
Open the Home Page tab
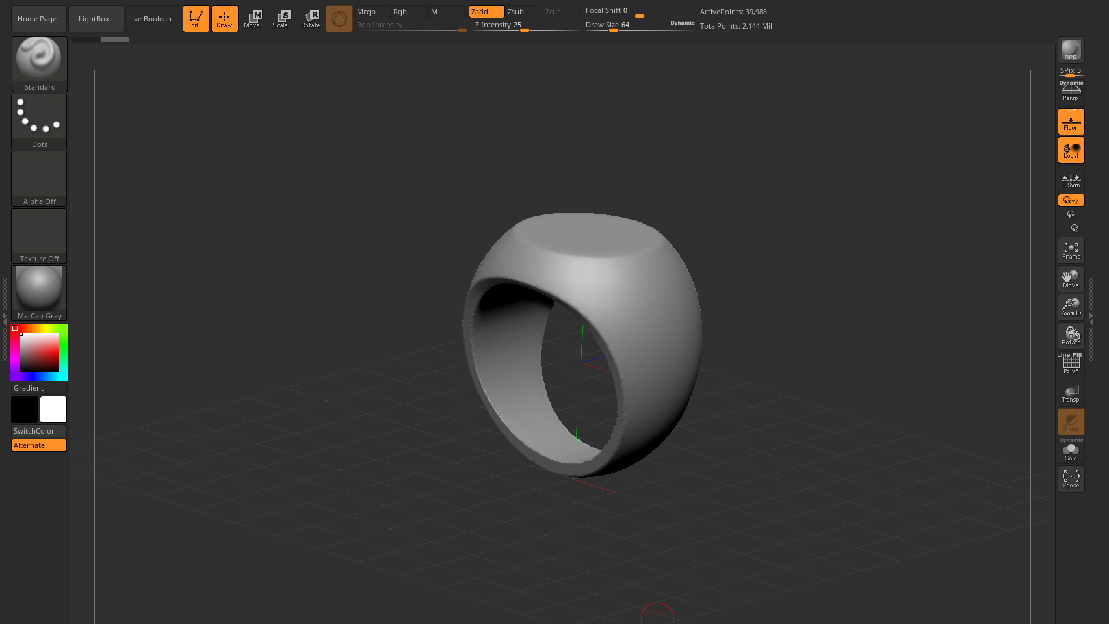38,19
